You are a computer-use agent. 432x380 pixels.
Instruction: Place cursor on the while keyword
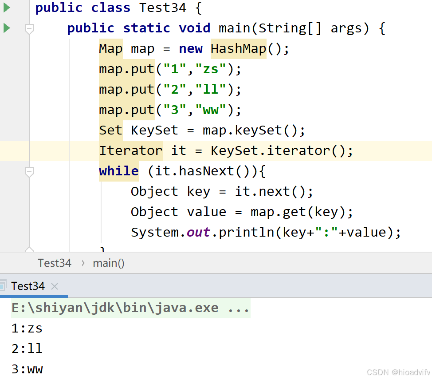coord(118,171)
